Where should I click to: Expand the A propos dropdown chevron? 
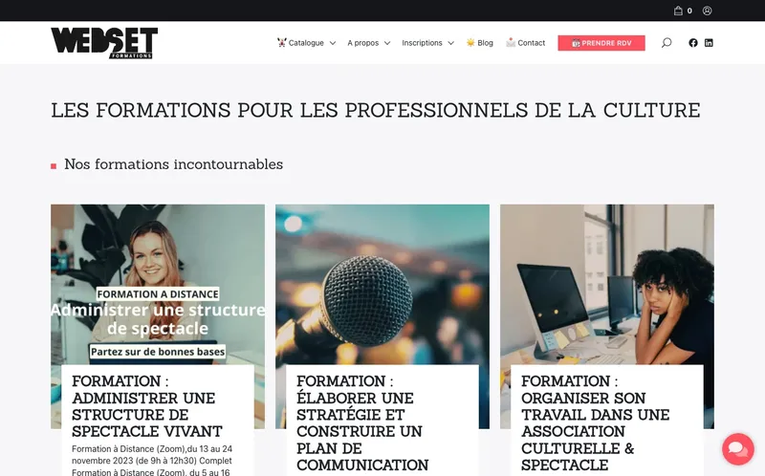click(387, 43)
